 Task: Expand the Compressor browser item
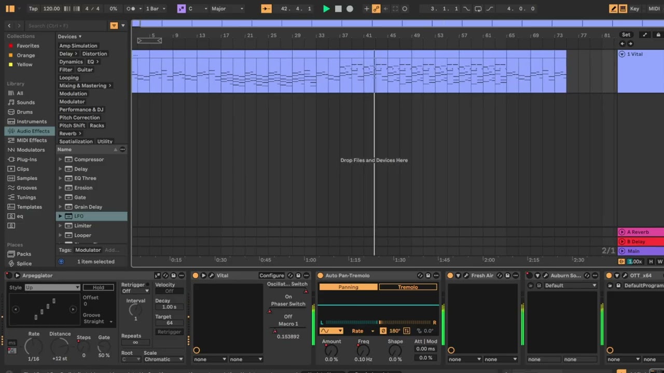coord(60,160)
